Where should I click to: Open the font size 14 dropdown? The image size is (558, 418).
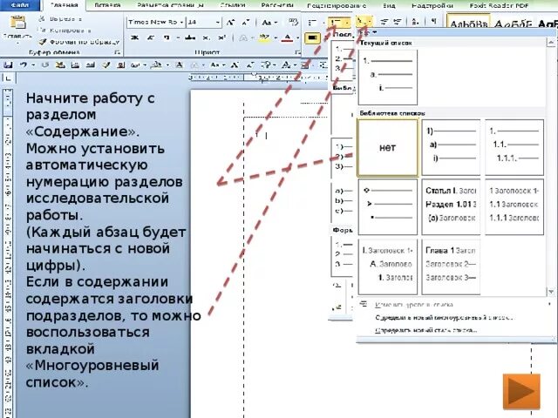click(x=218, y=23)
